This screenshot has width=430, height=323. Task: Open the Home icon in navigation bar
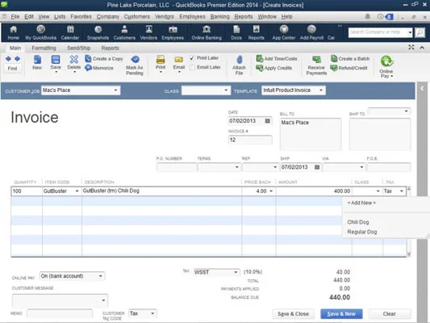coord(13,32)
